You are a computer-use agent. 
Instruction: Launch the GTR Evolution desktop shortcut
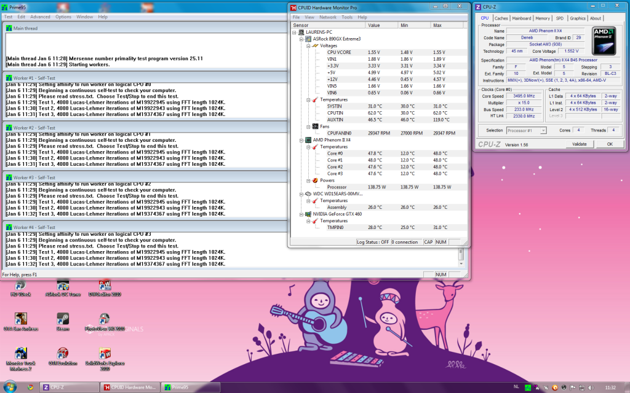(63, 357)
